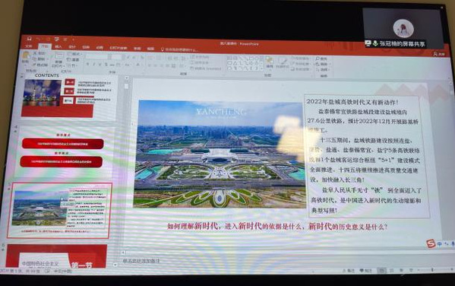Toggle the Comments (批注) button in status bar

tap(366, 271)
